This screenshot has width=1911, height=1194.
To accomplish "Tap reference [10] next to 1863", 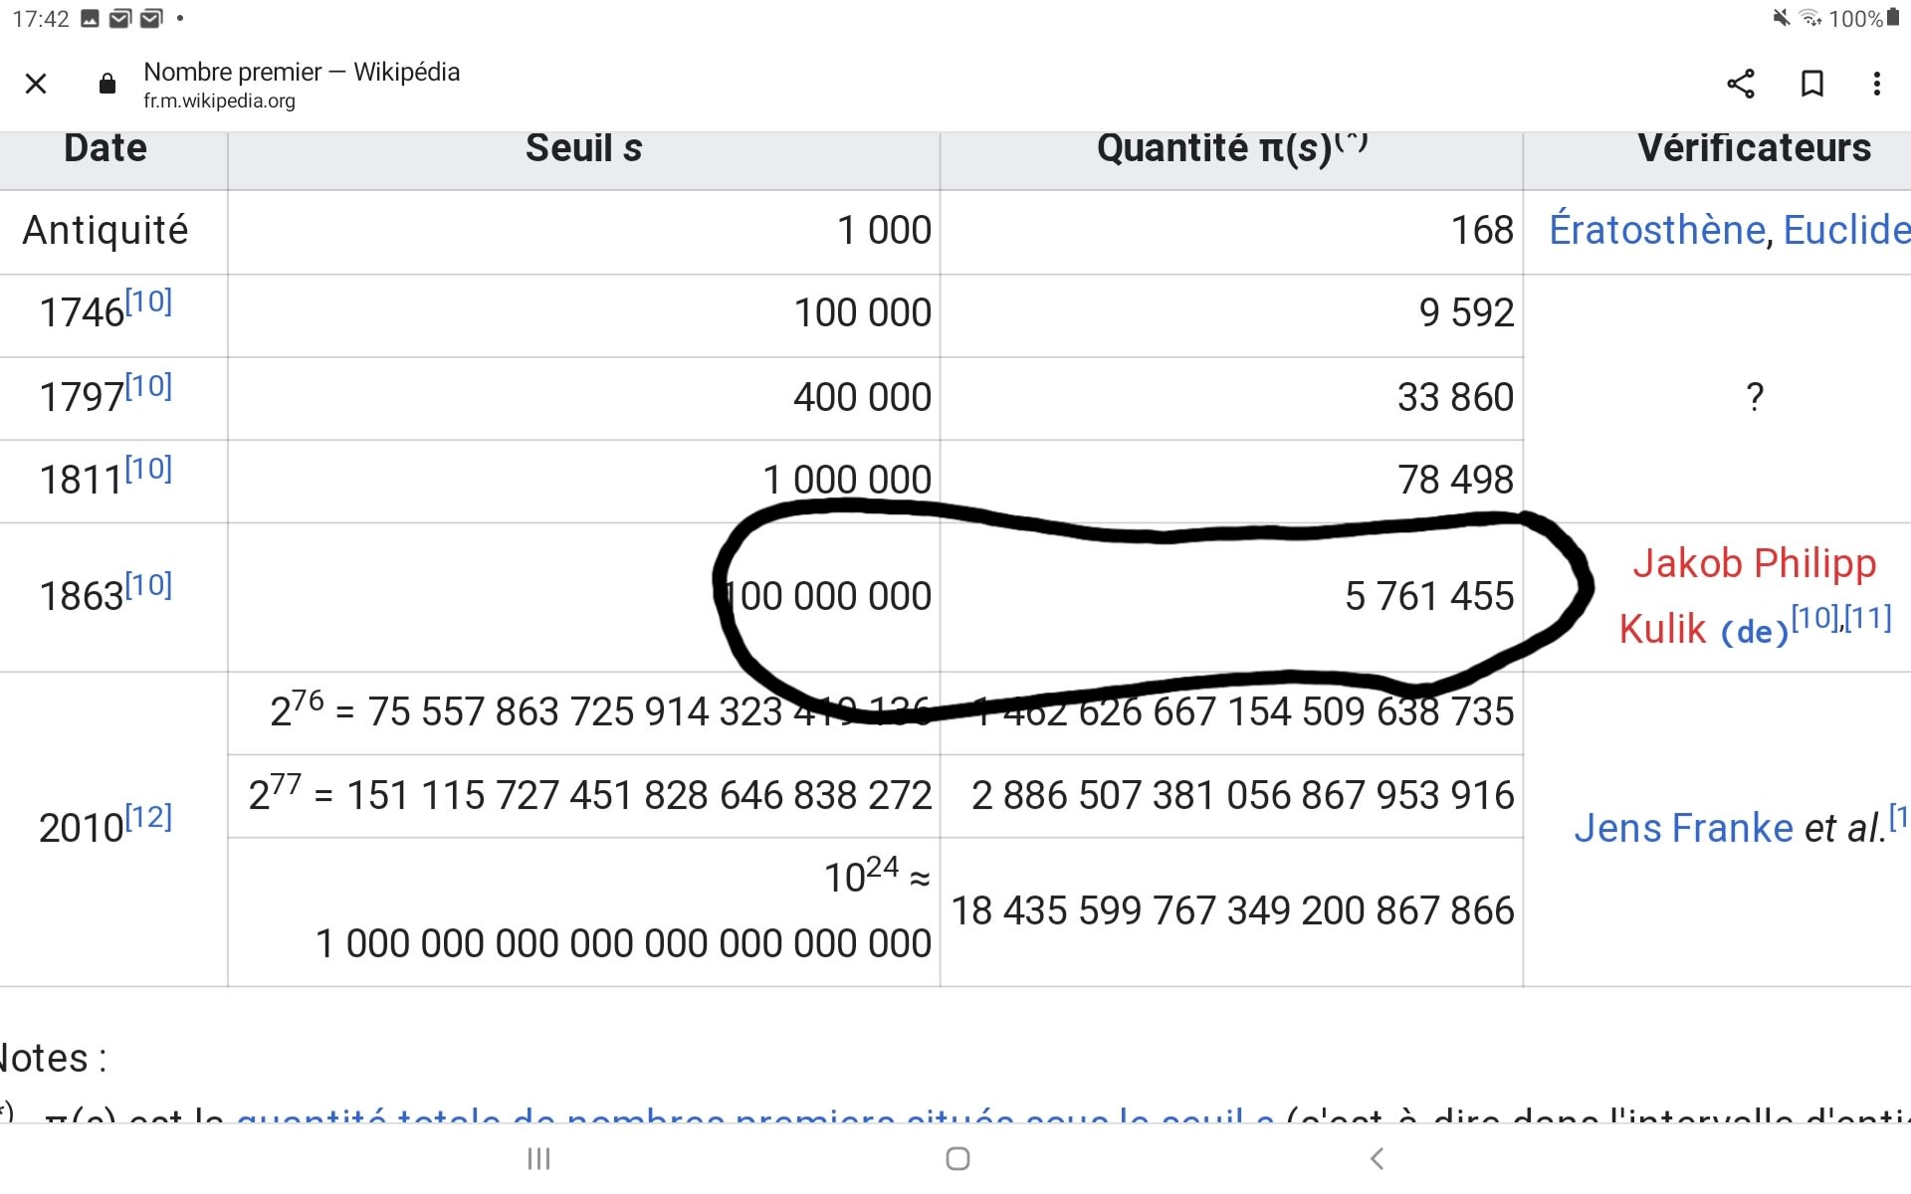I will pos(149,584).
